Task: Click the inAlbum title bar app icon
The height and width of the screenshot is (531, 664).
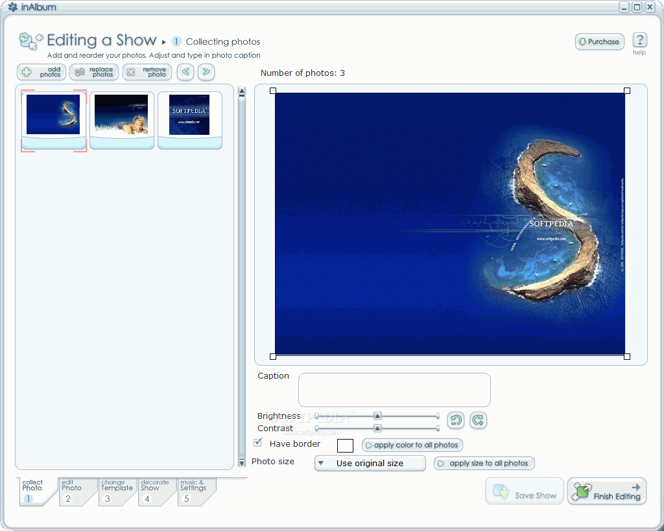Action: 13,6
